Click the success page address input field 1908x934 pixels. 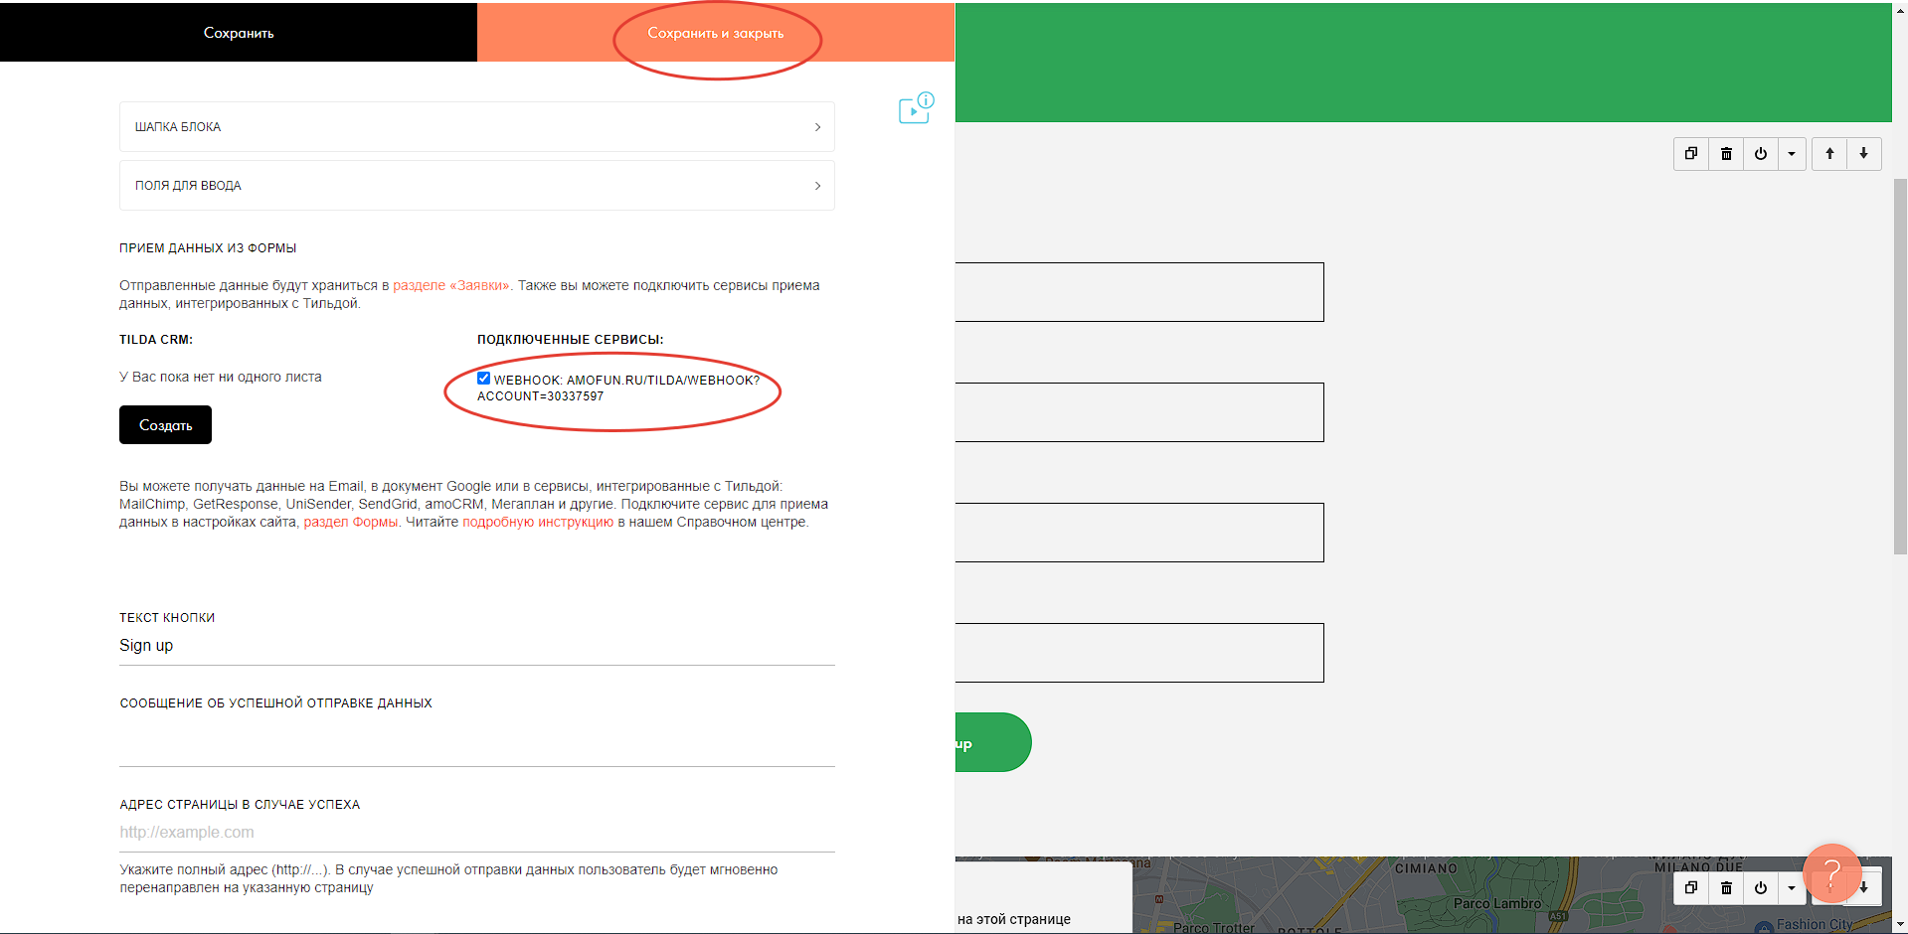click(476, 833)
